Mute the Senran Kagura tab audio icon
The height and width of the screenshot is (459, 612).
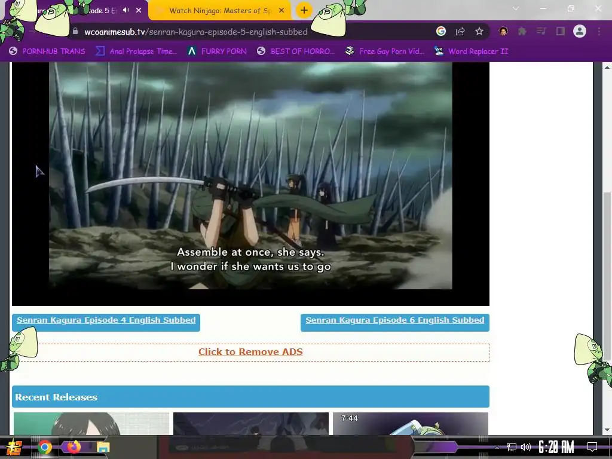[x=126, y=10]
